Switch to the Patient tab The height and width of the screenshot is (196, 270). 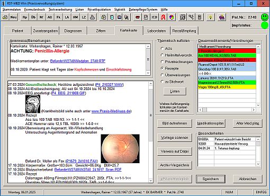point(17,31)
